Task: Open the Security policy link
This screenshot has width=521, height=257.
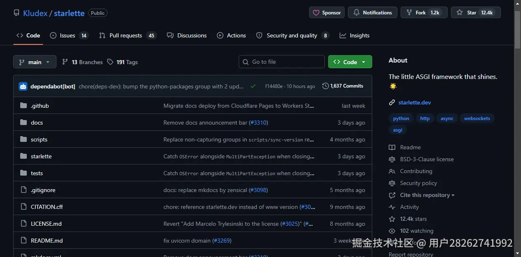Action: pyautogui.click(x=413, y=183)
